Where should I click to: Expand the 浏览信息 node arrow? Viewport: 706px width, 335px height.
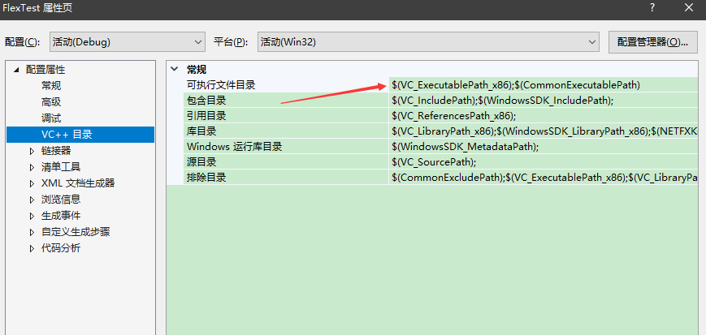click(32, 200)
